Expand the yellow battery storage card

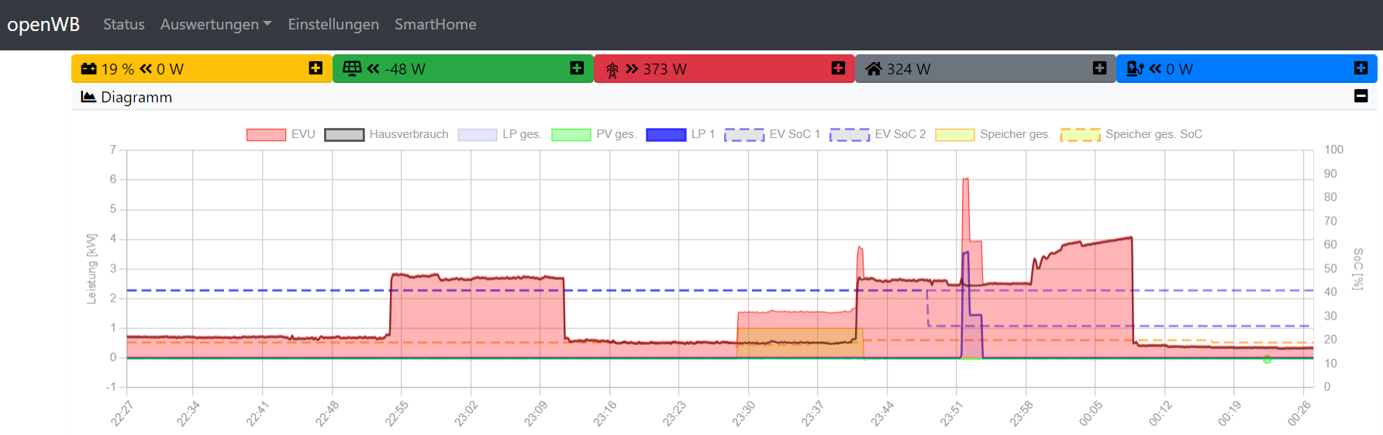[x=316, y=68]
